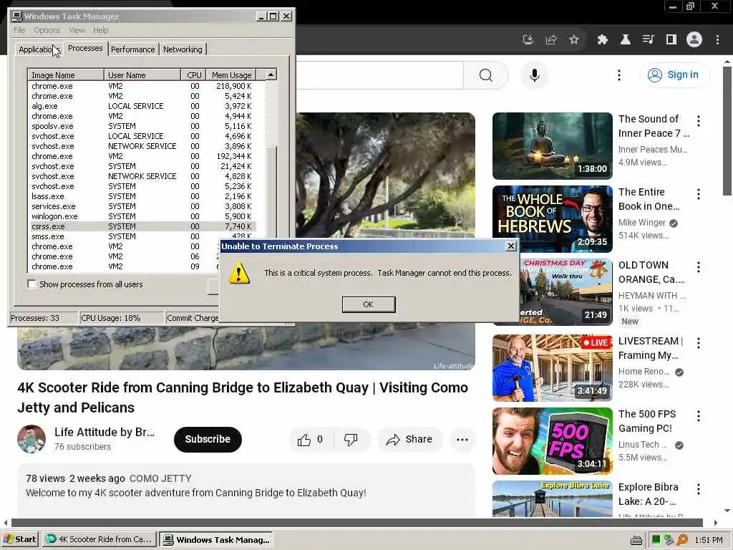Screen dimensions: 733x550
Task: Open the Performance tab in Task Manager
Action: pyautogui.click(x=132, y=49)
